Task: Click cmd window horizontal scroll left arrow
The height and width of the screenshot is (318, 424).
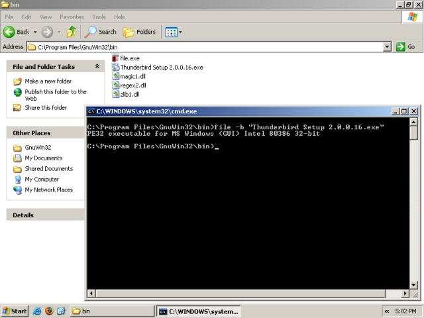Action: pos(91,293)
